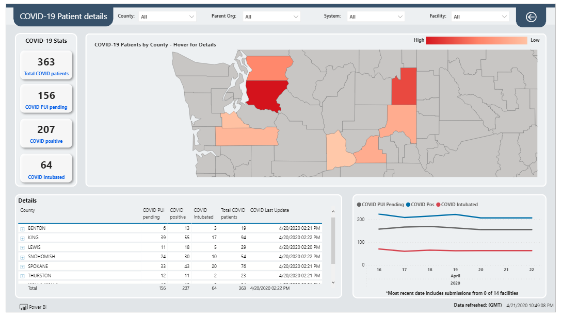Click SPOKANE intubated value 20
562x317 pixels.
[214, 266]
